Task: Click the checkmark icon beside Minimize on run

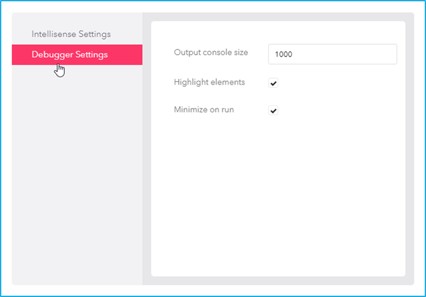Action: pyautogui.click(x=274, y=110)
